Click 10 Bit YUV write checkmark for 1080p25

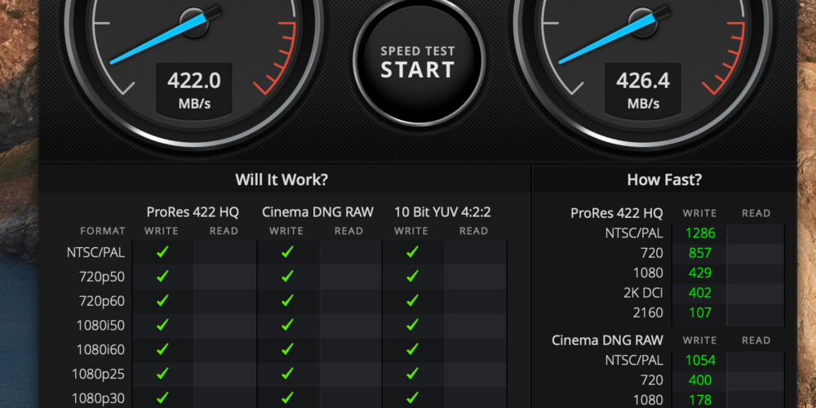click(x=412, y=374)
